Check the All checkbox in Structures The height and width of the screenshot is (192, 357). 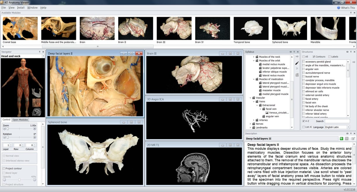304,57
